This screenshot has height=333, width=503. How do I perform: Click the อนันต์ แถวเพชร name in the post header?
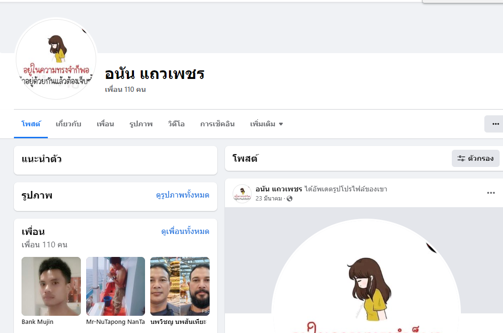click(x=279, y=189)
